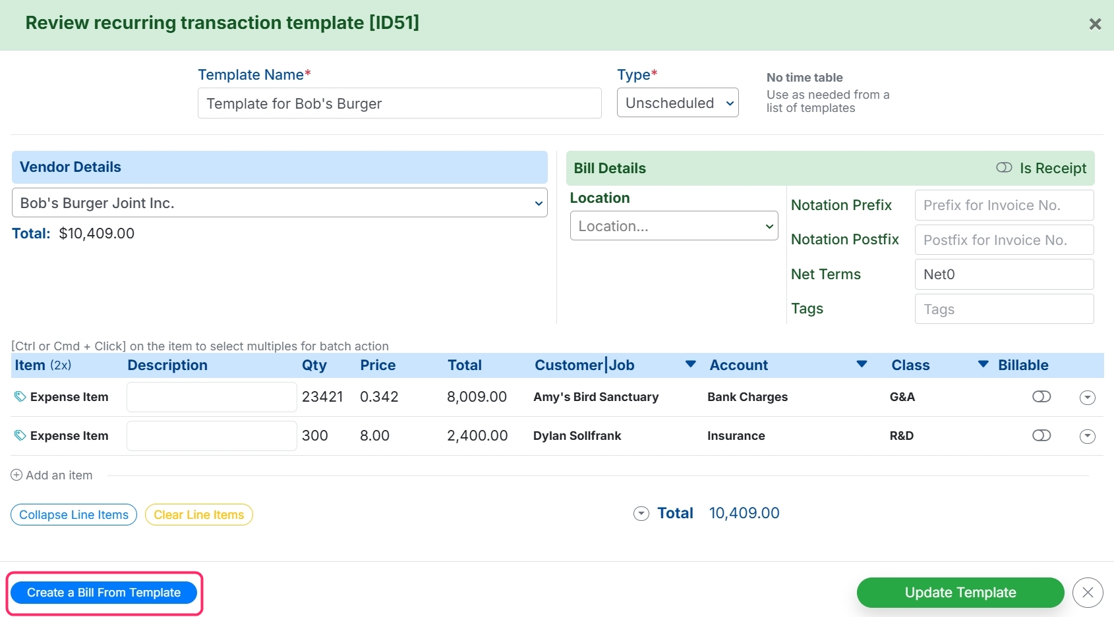Click the quantity value 300

coord(315,435)
